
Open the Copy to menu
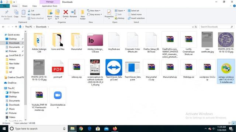point(57,15)
